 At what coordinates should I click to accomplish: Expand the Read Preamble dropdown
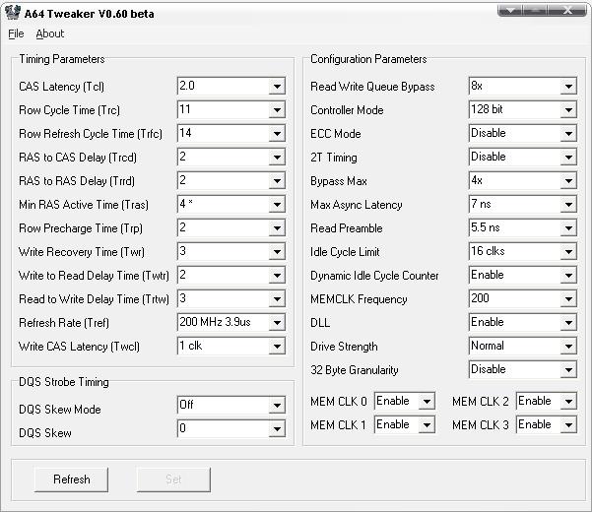pos(523,227)
